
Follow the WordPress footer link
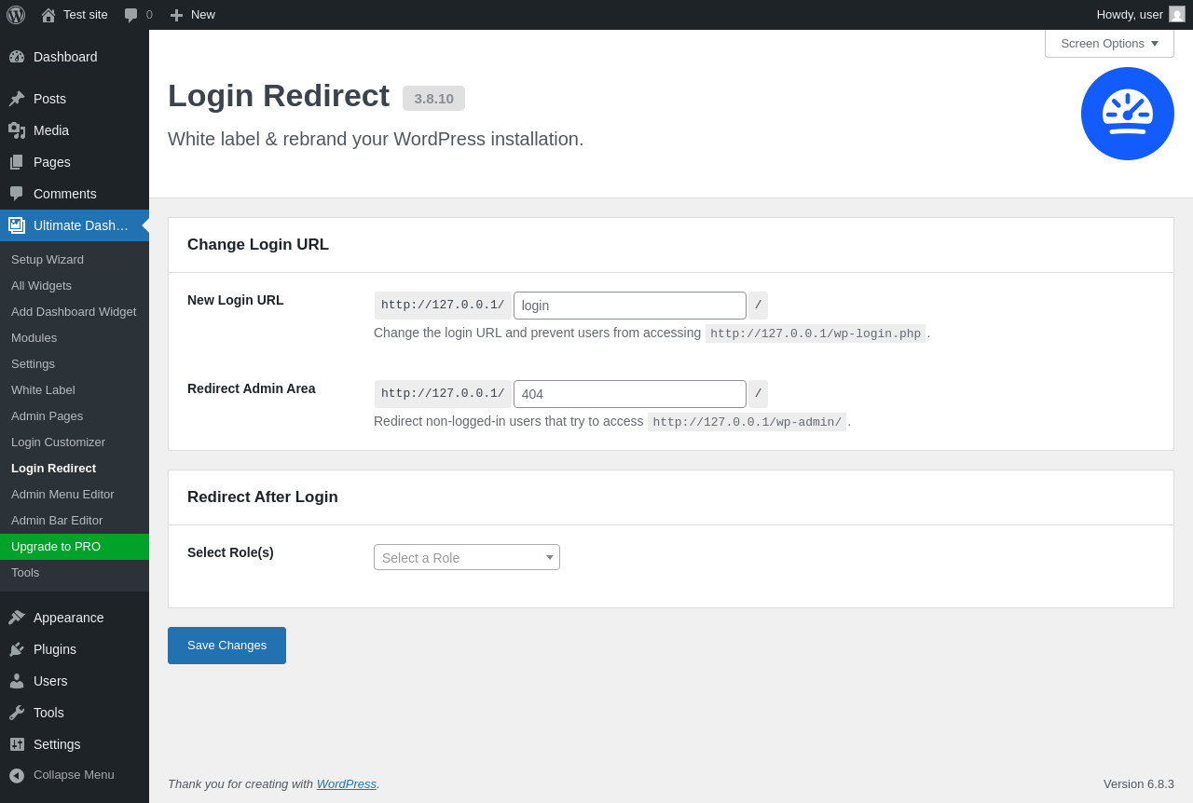[346, 784]
